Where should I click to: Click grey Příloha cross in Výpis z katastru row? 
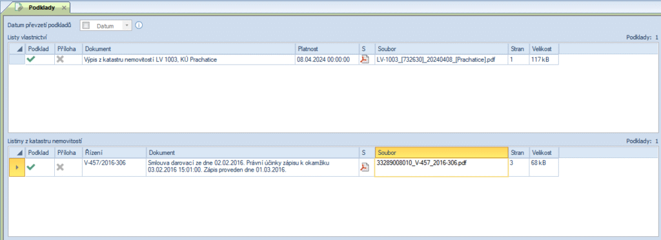coord(60,60)
